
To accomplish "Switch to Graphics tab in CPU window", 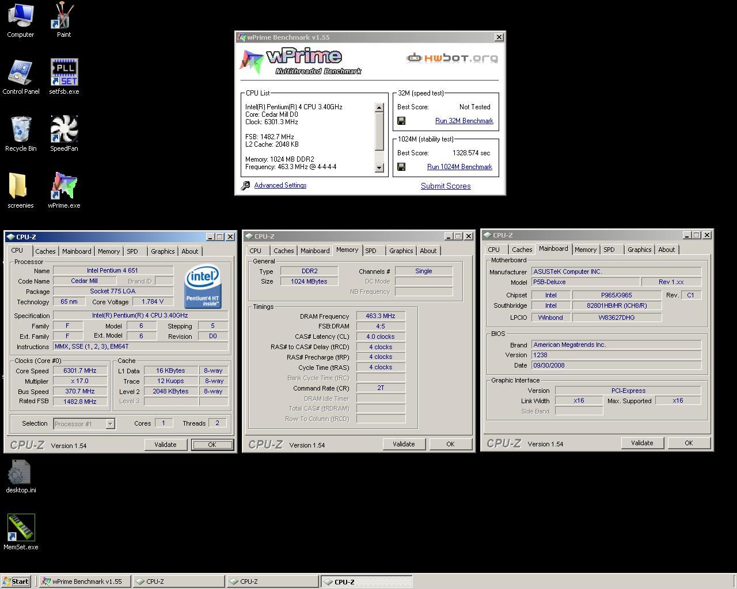I will pyautogui.click(x=162, y=251).
